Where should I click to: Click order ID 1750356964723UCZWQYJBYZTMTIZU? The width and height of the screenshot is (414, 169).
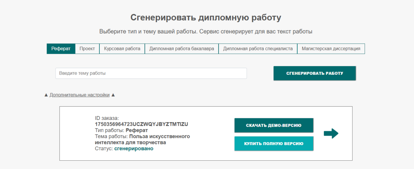(x=142, y=124)
